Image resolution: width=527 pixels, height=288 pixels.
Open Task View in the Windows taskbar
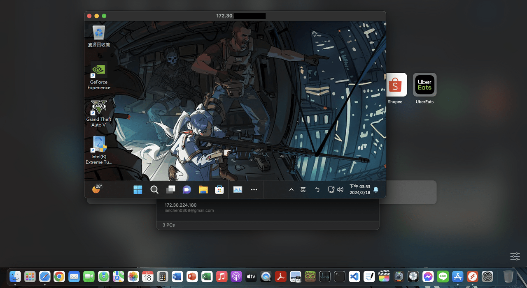[x=170, y=189]
